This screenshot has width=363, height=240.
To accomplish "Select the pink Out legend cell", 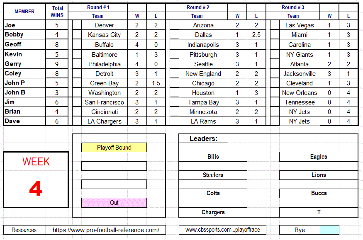I will click(114, 203).
